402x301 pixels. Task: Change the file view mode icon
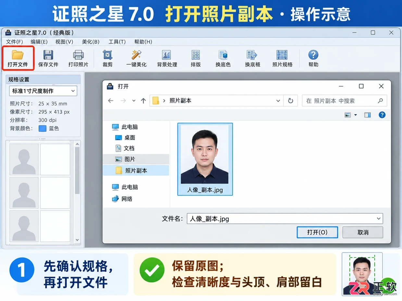tap(348, 115)
